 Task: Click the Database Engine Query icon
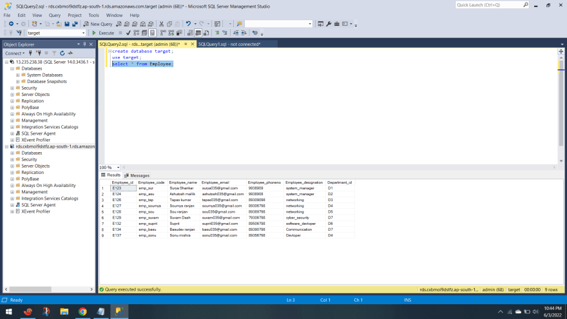[x=119, y=24]
